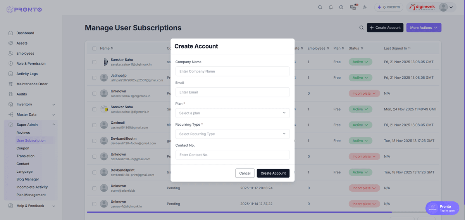The width and height of the screenshot is (465, 220).
Task: Open the Select Recurring Type dropdown
Action: (x=232, y=134)
